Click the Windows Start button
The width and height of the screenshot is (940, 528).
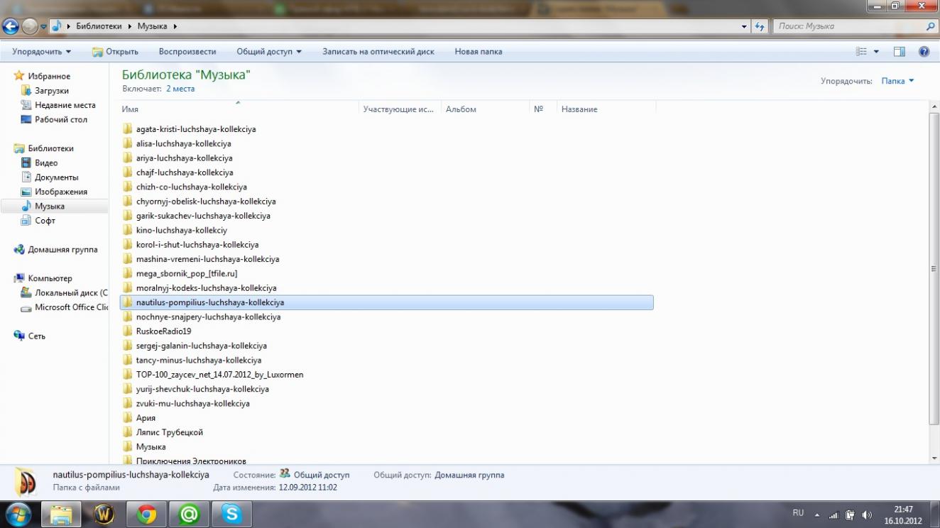point(18,514)
